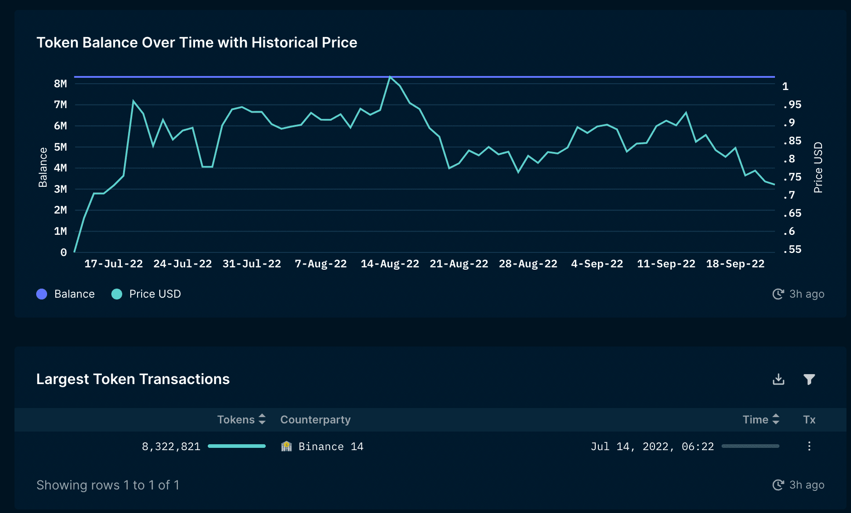
Task: Open the Binance 14 counterparty link
Action: pyautogui.click(x=331, y=446)
